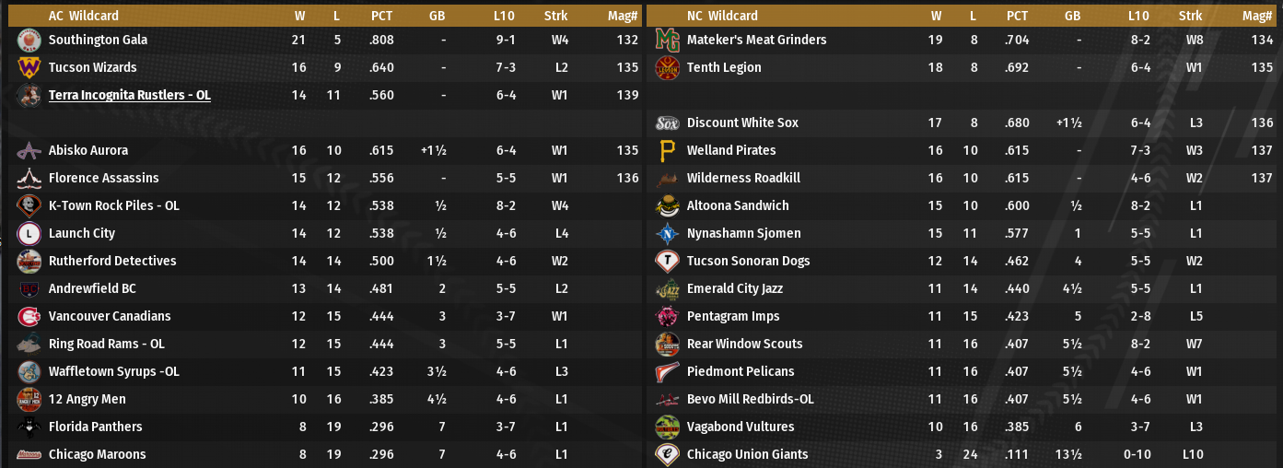
Task: Click the Chicago Union Giants logo
Action: [667, 454]
